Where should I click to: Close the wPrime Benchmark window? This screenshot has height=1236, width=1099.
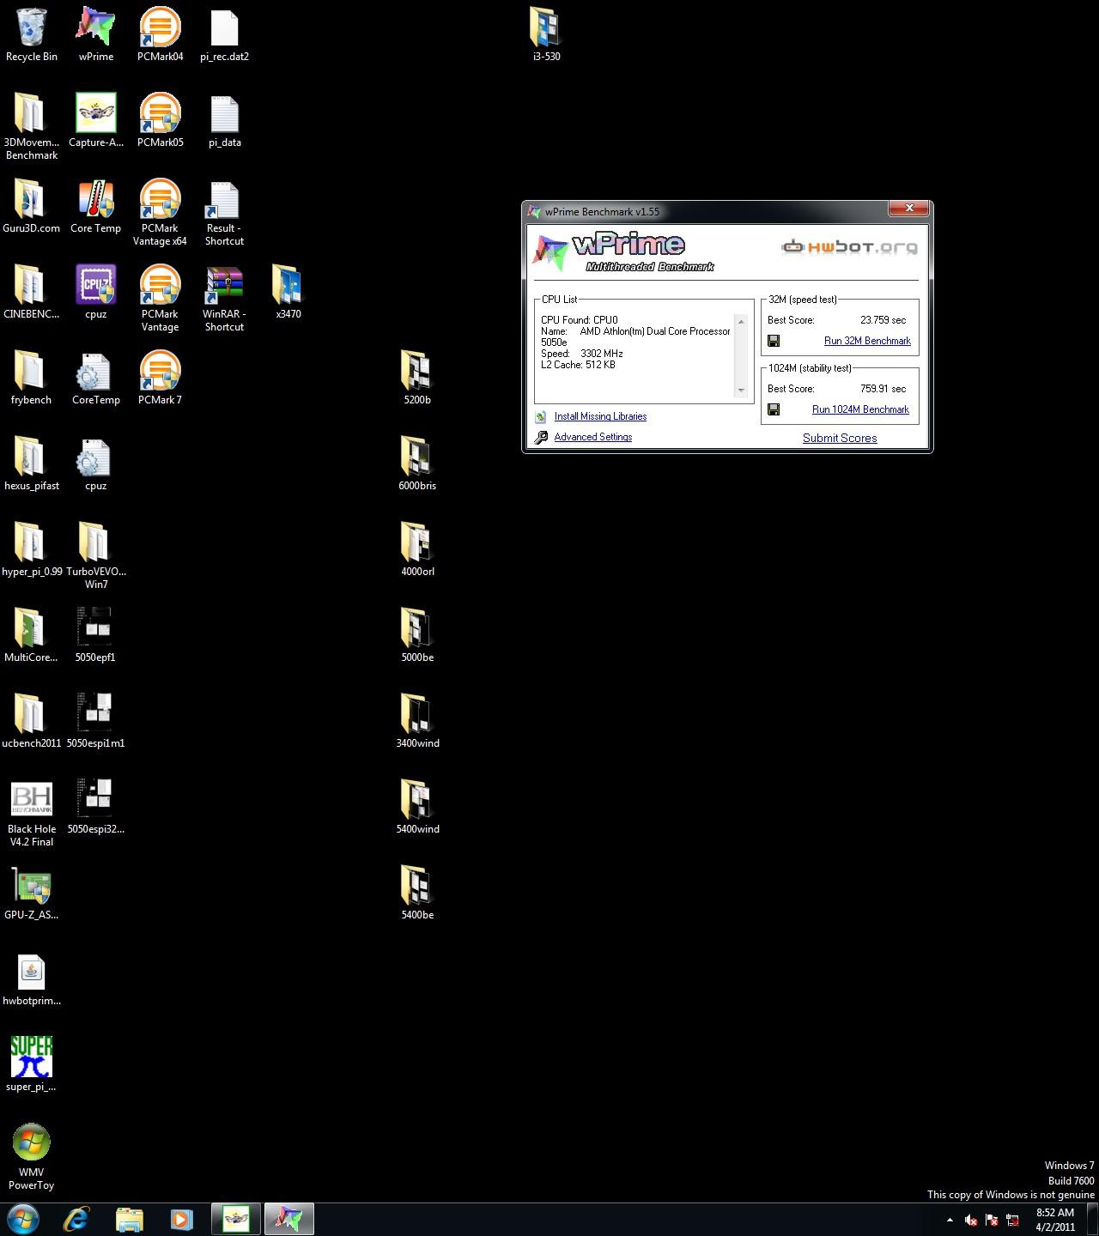909,209
